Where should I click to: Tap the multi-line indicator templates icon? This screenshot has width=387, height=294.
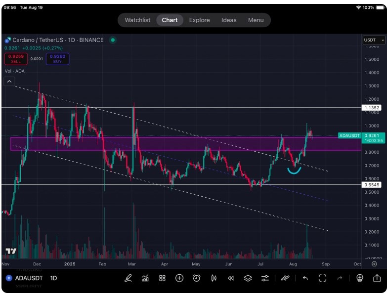[x=285, y=278]
